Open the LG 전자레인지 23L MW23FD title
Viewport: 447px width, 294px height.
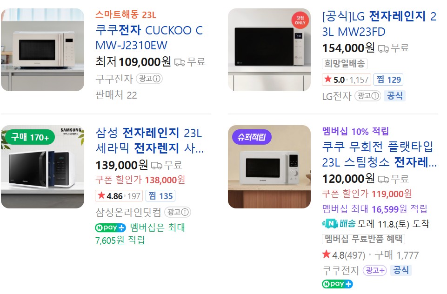[x=379, y=24]
